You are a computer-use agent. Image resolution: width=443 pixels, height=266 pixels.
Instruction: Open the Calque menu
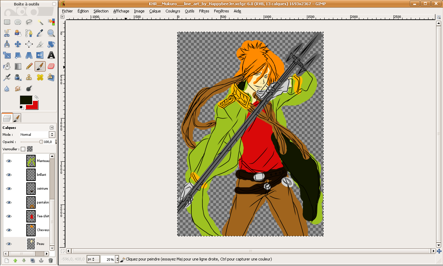click(x=155, y=11)
